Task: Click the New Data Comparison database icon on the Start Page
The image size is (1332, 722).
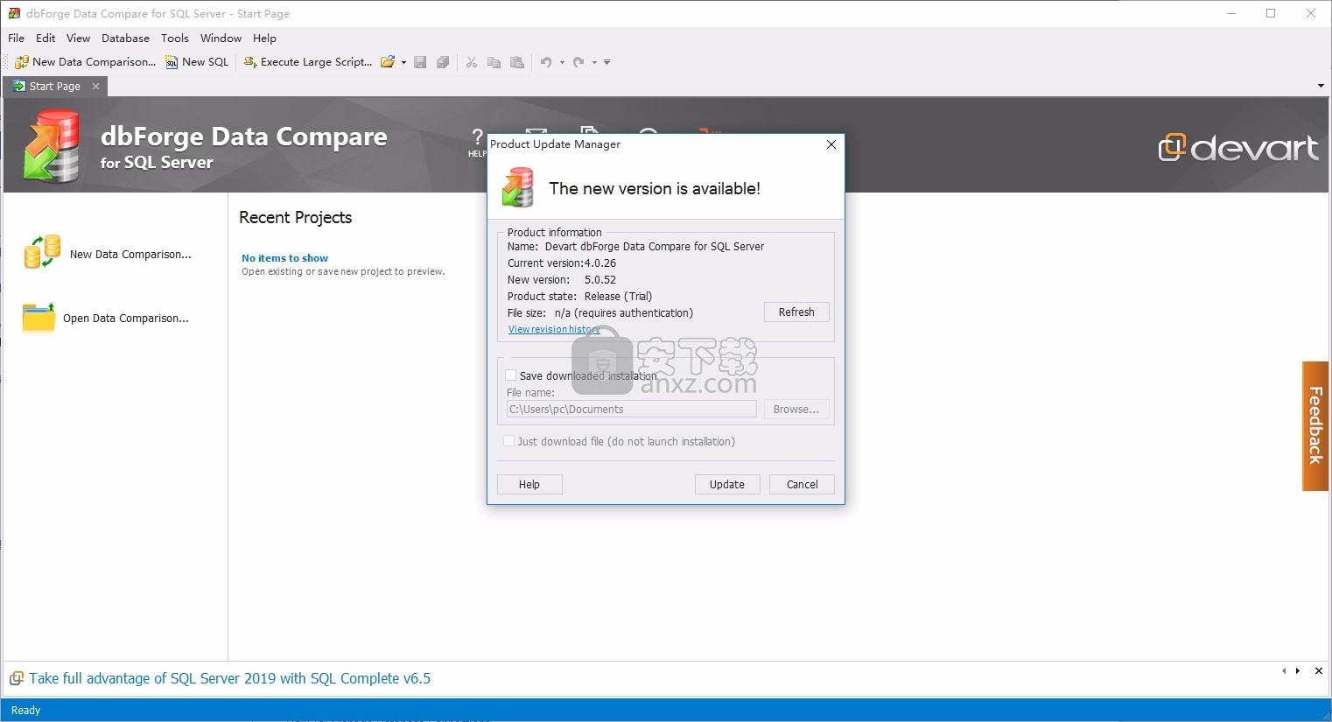Action: point(43,252)
